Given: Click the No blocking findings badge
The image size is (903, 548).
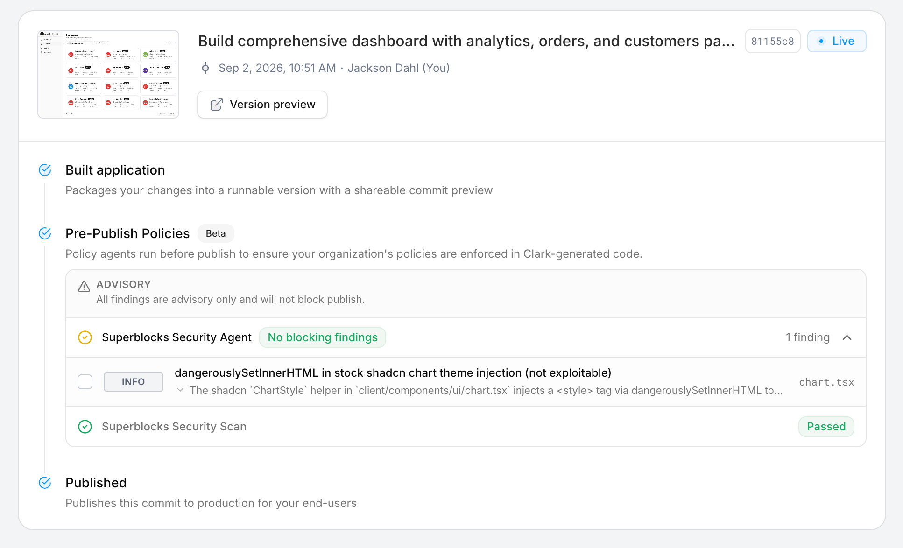Looking at the screenshot, I should (x=323, y=337).
